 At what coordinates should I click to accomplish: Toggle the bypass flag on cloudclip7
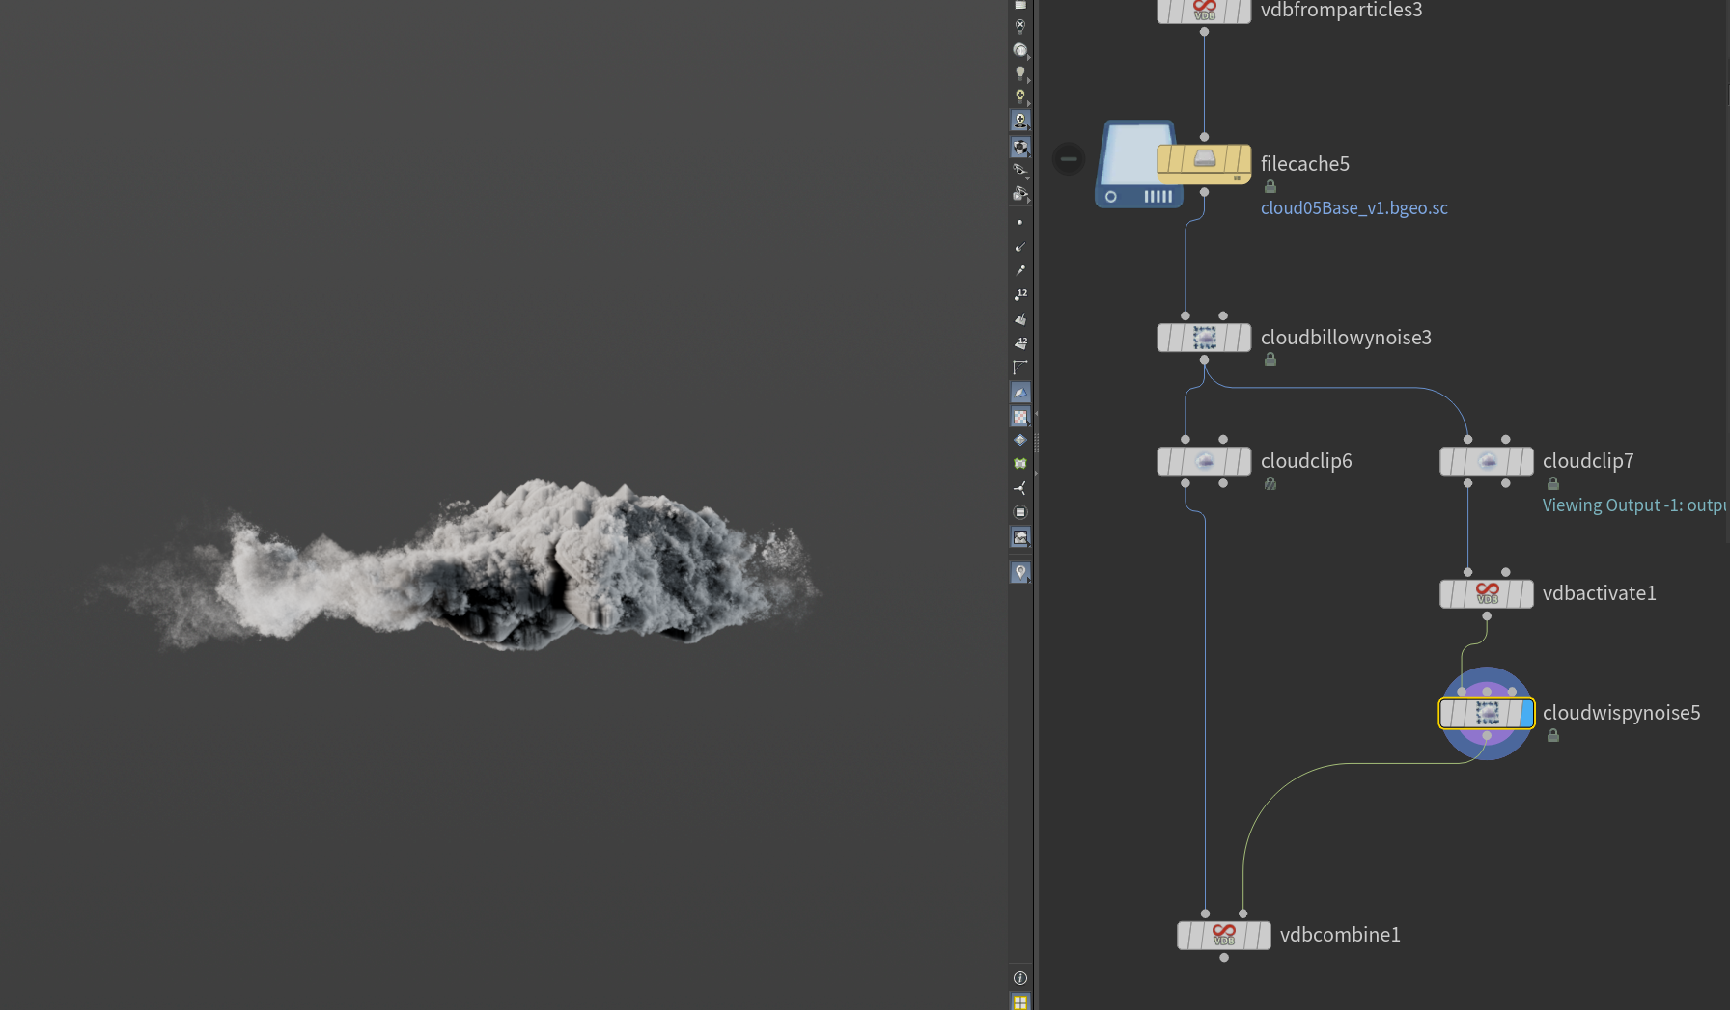1448,461
